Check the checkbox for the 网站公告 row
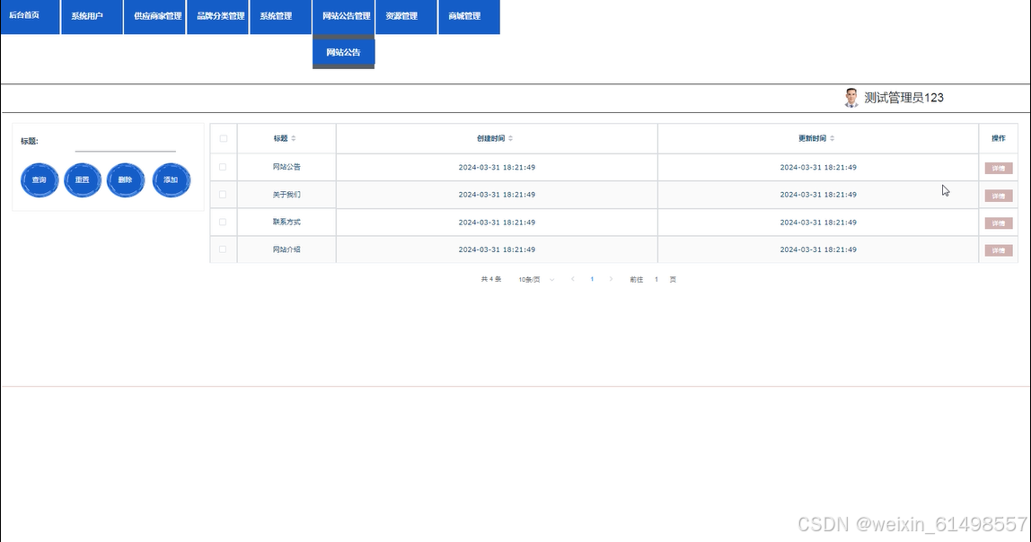Viewport: 1031px width, 542px height. click(223, 168)
